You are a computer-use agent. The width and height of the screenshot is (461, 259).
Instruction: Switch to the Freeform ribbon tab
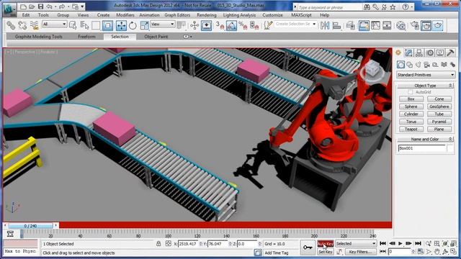(86, 37)
